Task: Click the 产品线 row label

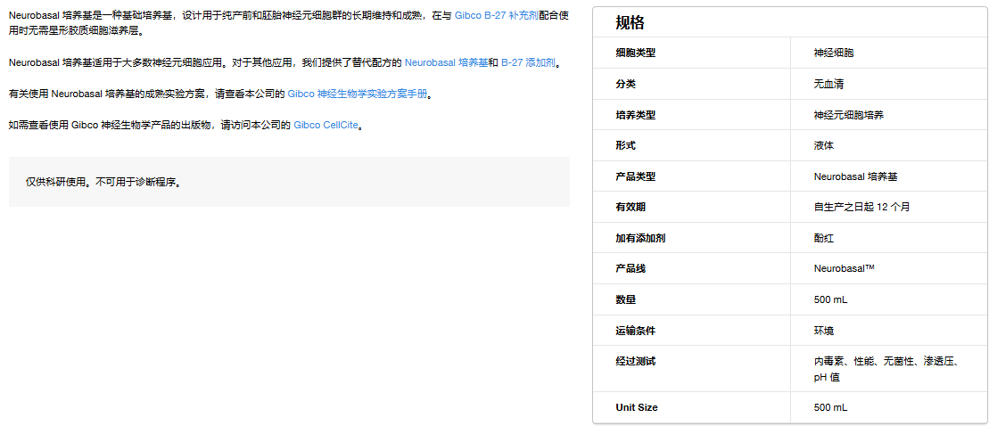Action: (x=630, y=269)
